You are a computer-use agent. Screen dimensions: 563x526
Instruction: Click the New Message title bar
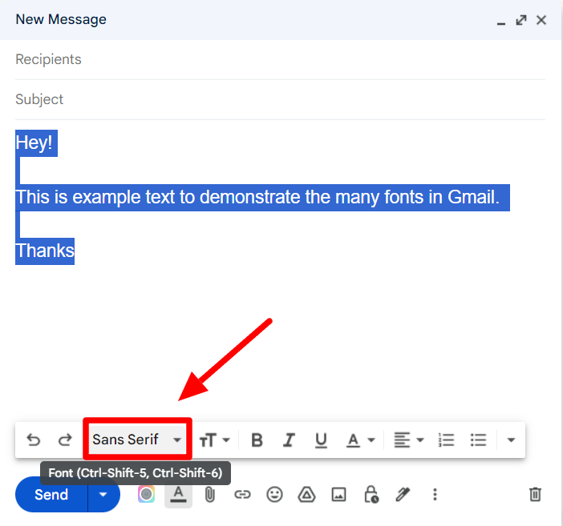(x=280, y=20)
